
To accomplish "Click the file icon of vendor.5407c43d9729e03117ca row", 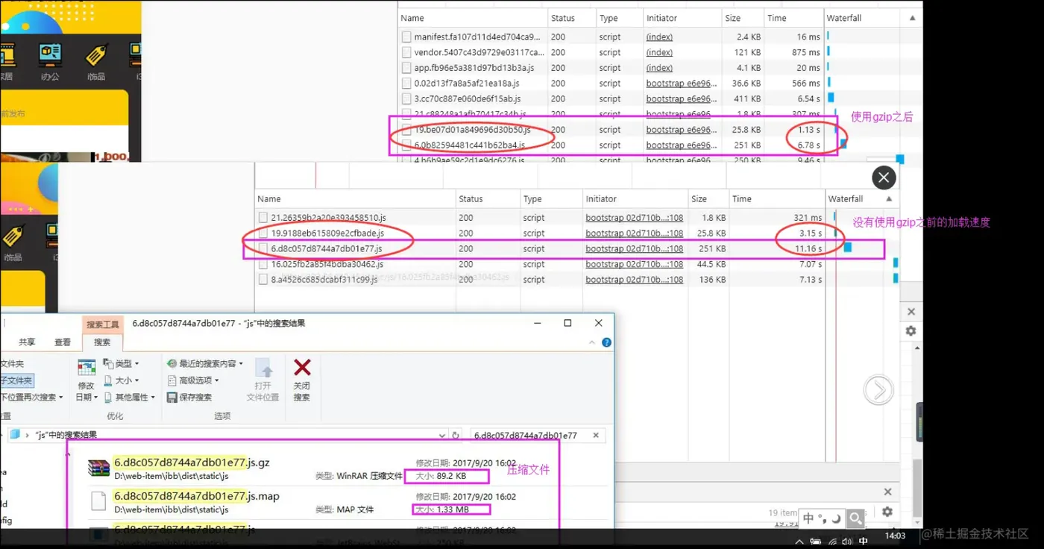I will coord(406,52).
